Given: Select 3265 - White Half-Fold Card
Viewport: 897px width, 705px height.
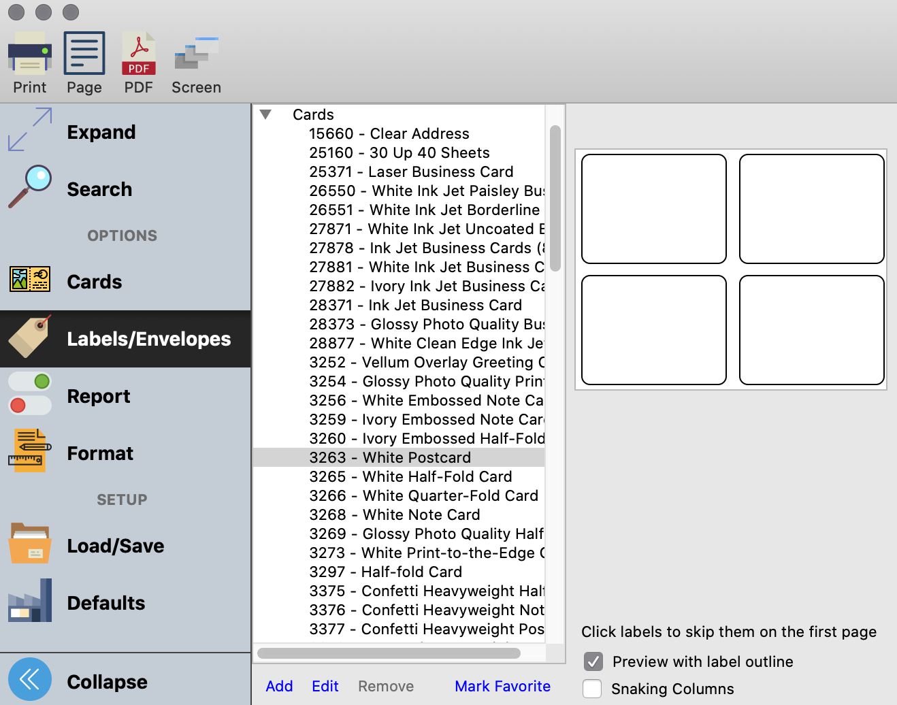Looking at the screenshot, I should (410, 476).
